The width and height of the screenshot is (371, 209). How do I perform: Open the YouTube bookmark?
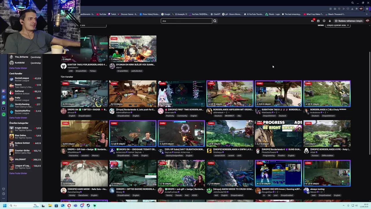101,14
